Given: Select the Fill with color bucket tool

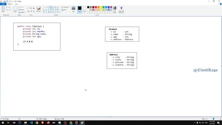Looking at the screenshot, I should pyautogui.click(x=31, y=8).
